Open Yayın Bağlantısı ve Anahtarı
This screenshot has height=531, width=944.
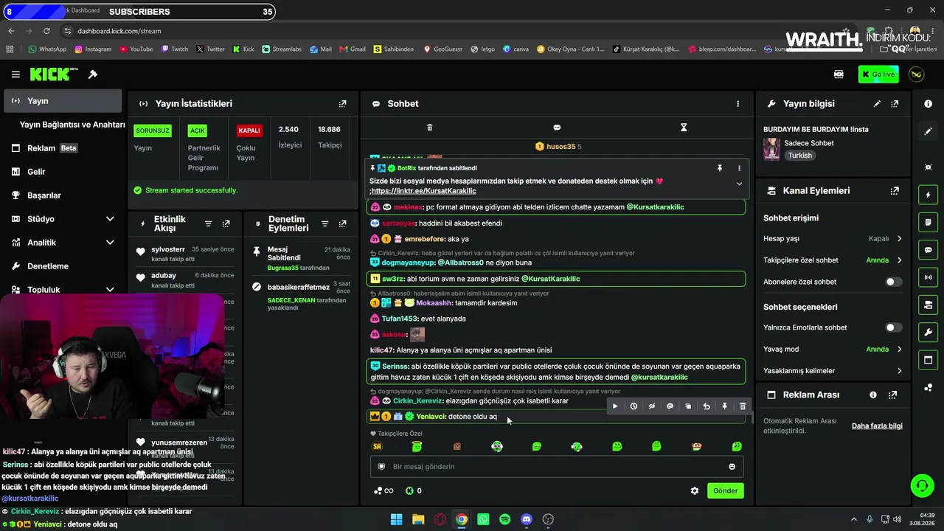point(72,125)
